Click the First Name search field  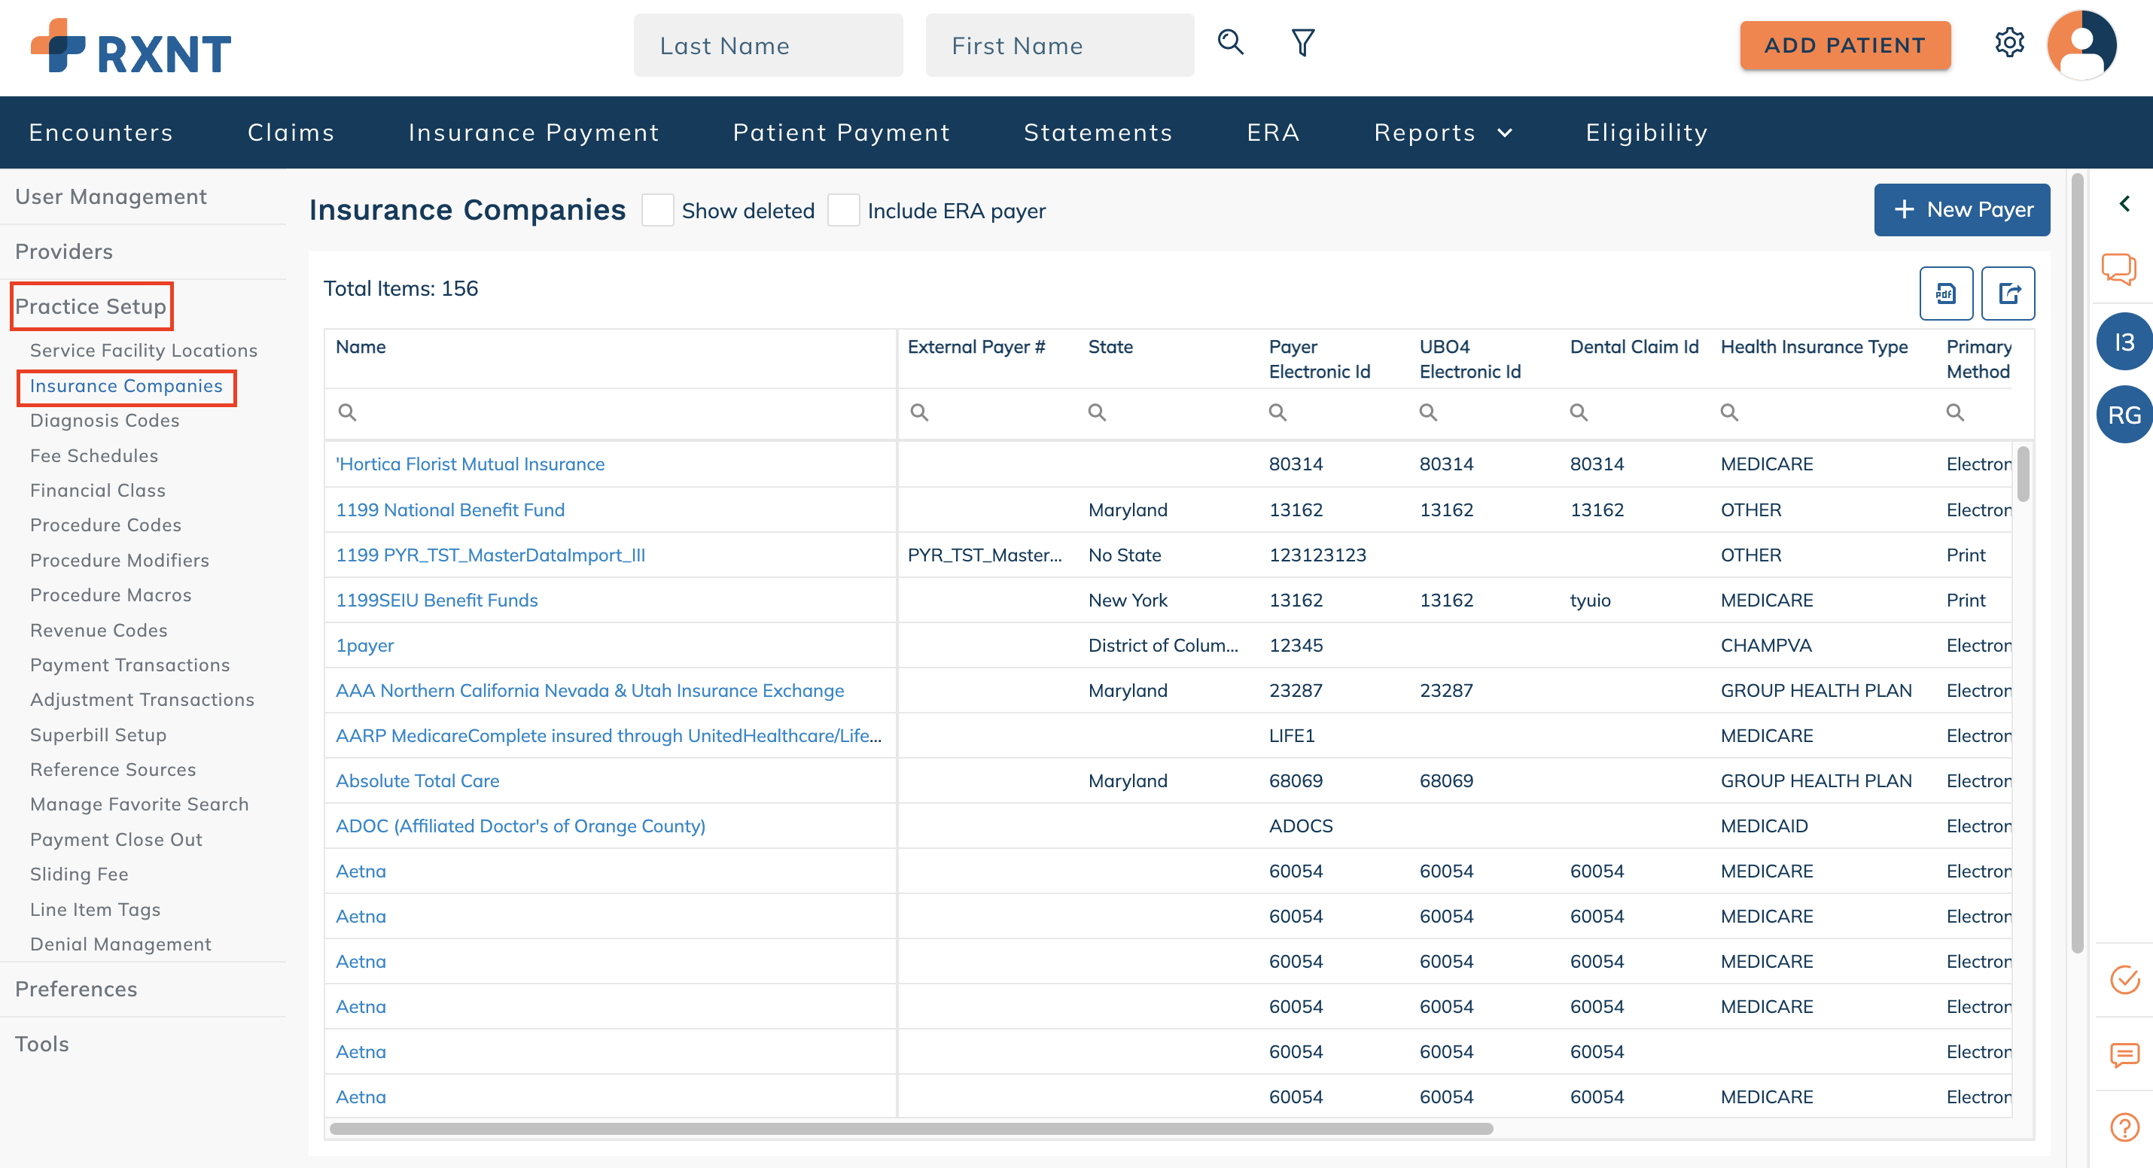1060,45
